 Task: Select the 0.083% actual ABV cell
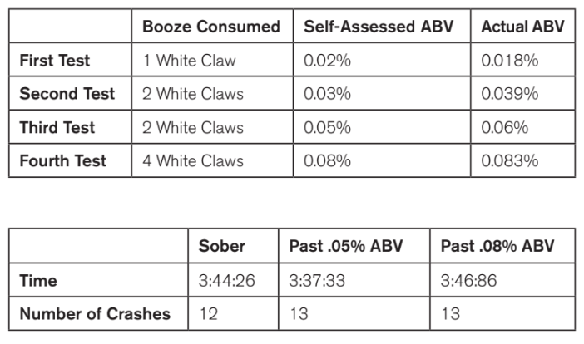[x=523, y=160]
